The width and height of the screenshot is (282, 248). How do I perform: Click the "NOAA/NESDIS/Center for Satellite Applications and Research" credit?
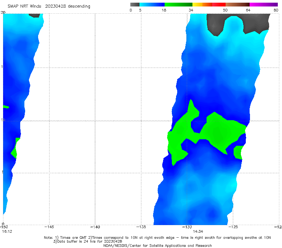click(x=157, y=246)
